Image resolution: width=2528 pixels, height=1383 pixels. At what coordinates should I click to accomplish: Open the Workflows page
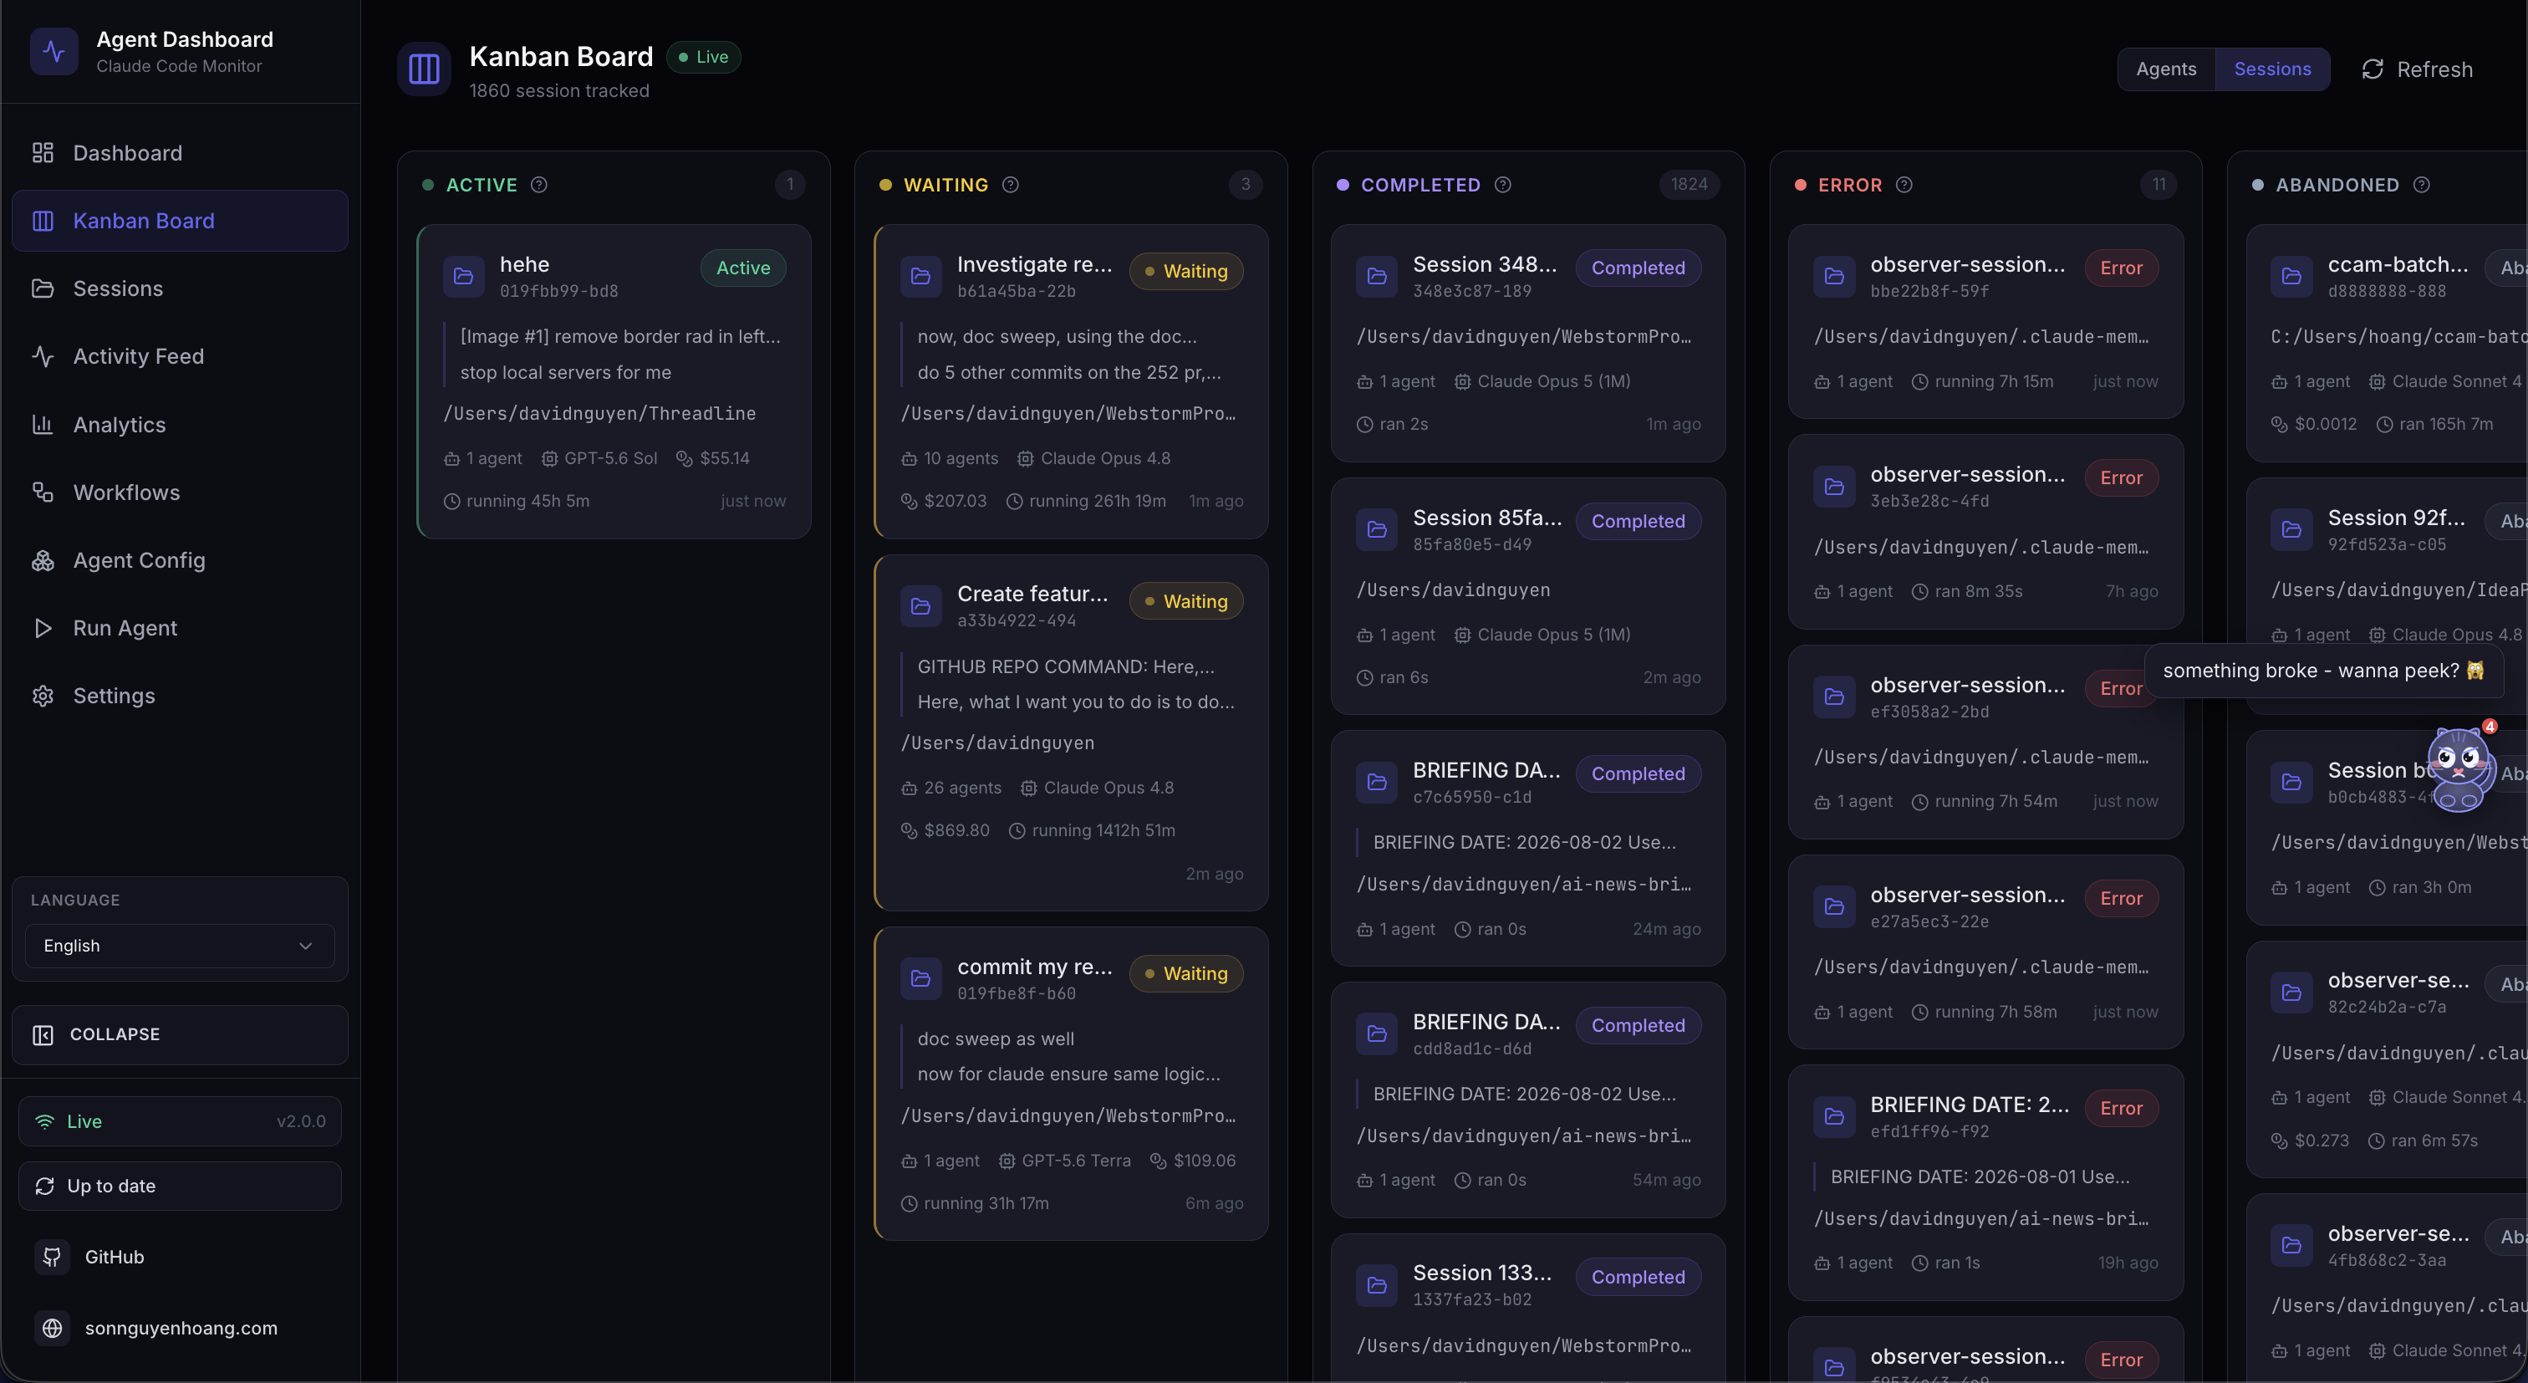coord(180,492)
